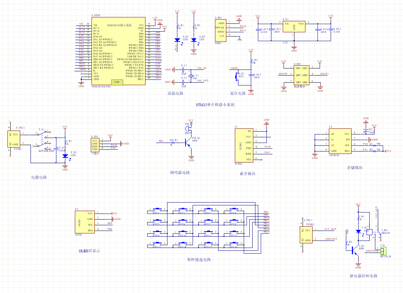Image resolution: width=403 pixels, height=293 pixels.
Task: Click the S_K1 reset KEY button symbol
Action: (237, 76)
